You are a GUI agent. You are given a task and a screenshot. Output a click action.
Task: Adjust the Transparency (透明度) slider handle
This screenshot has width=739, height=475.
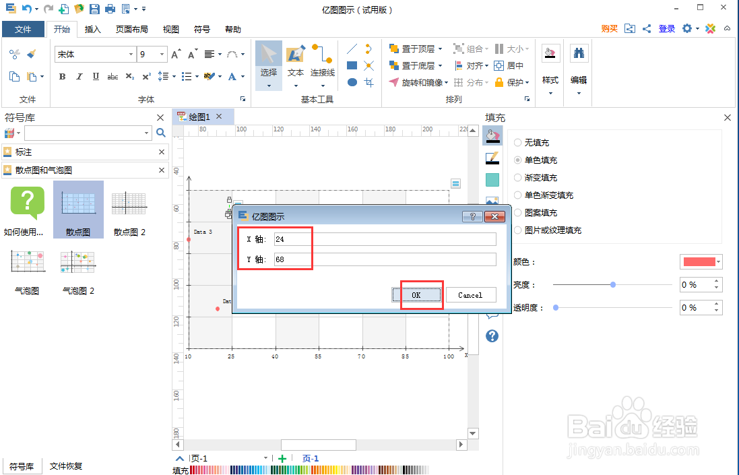tap(556, 308)
